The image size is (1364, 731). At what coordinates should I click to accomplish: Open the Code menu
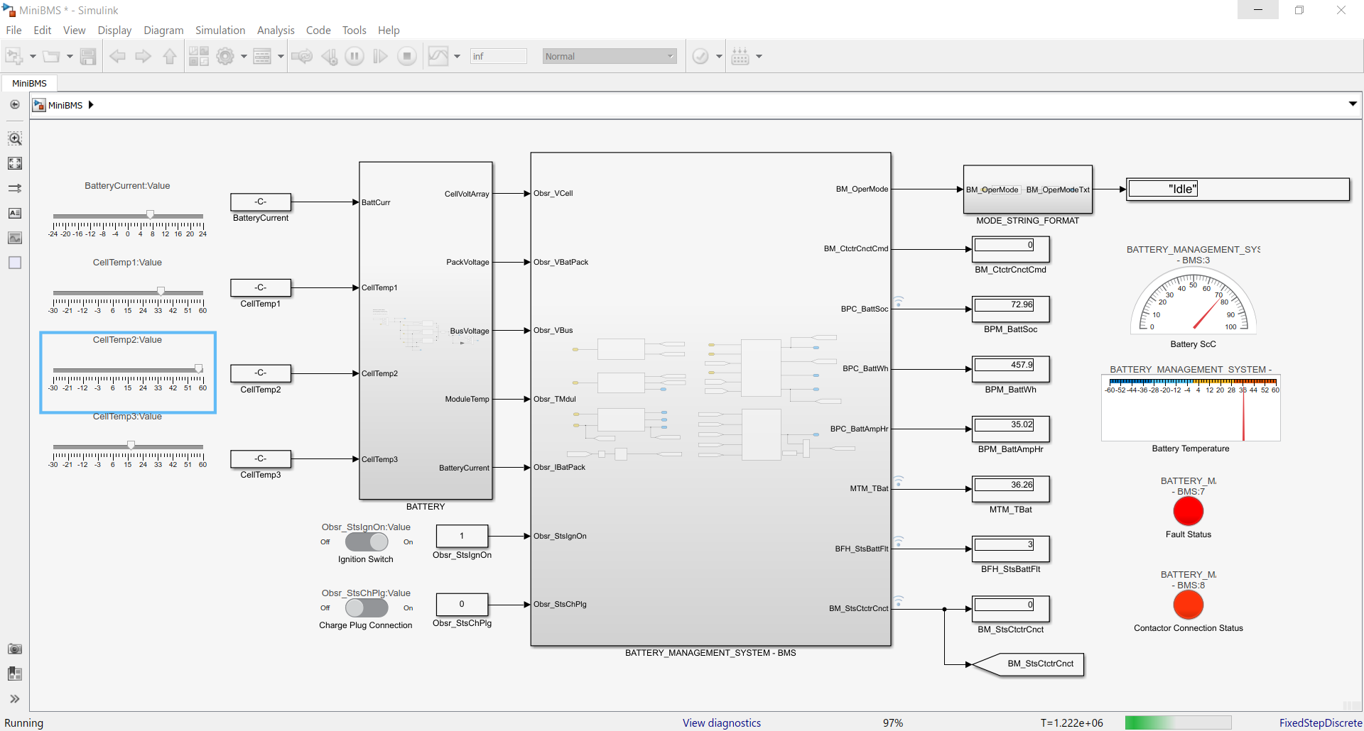[318, 30]
